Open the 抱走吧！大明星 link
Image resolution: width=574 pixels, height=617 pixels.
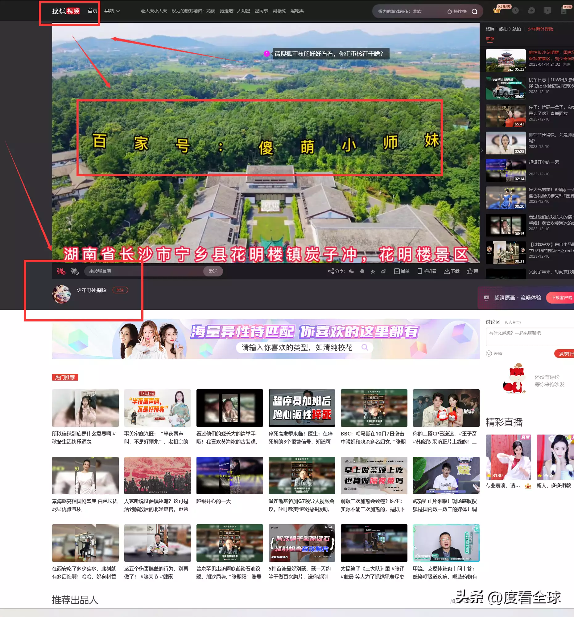[x=235, y=11]
